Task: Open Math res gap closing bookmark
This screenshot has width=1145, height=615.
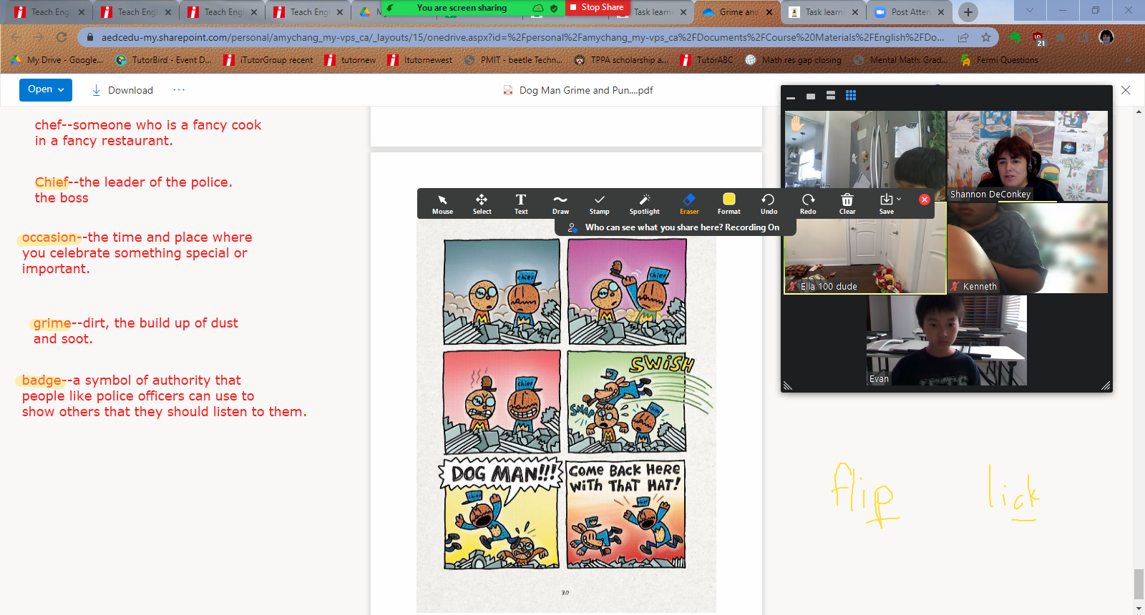Action: 793,60
